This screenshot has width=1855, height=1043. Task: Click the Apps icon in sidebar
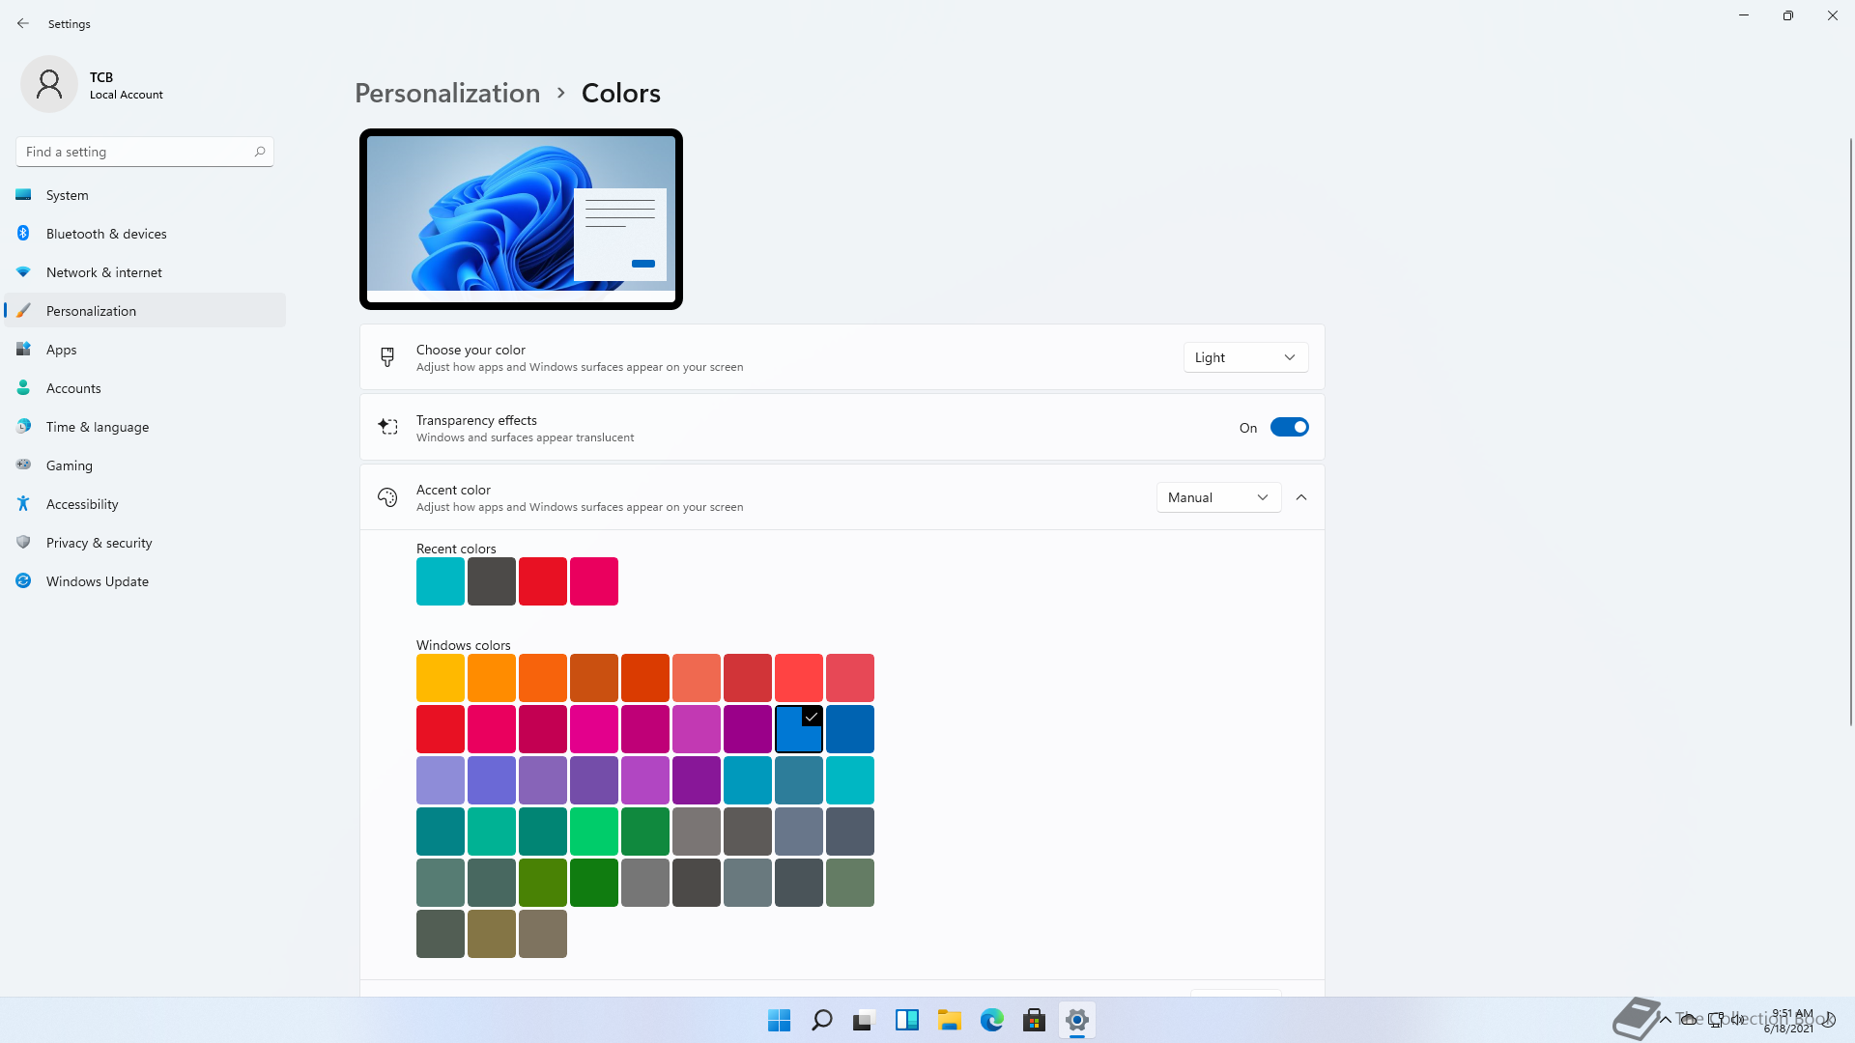coord(23,350)
